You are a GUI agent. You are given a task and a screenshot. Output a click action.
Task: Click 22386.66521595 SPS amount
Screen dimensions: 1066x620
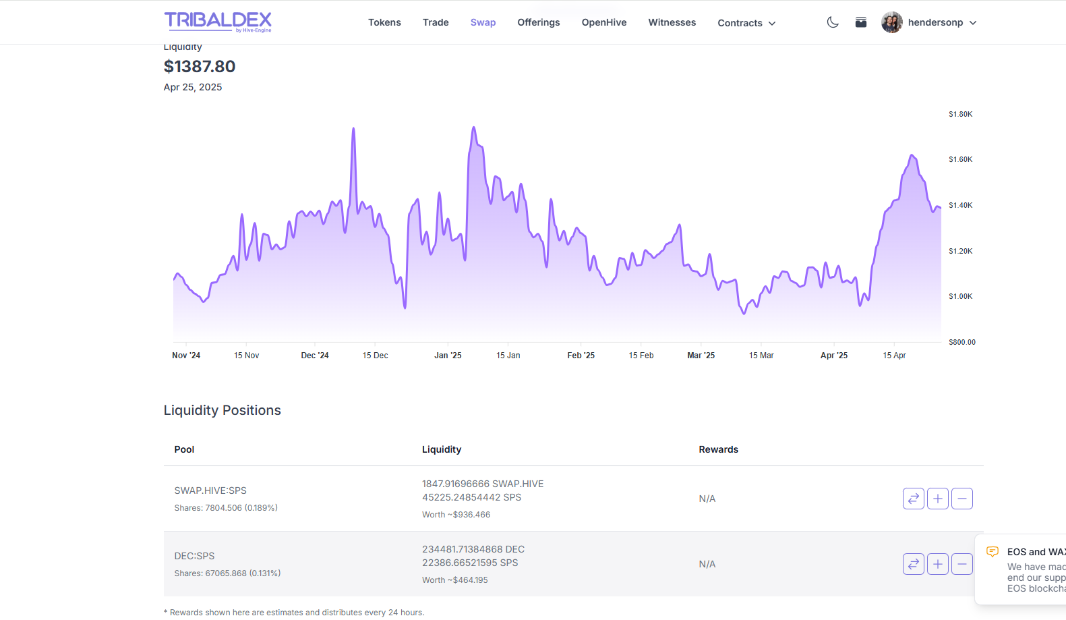(x=470, y=563)
